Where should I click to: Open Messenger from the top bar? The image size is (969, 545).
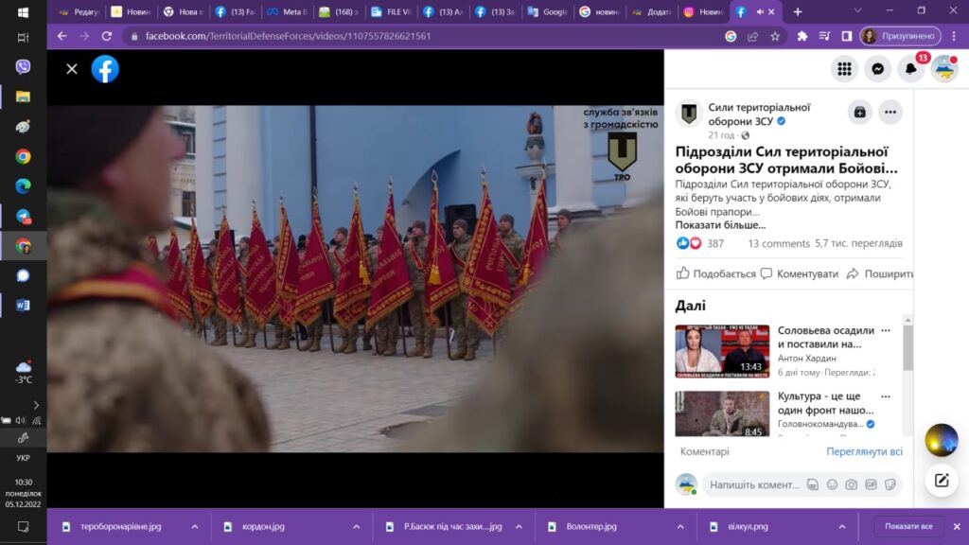pyautogui.click(x=878, y=69)
